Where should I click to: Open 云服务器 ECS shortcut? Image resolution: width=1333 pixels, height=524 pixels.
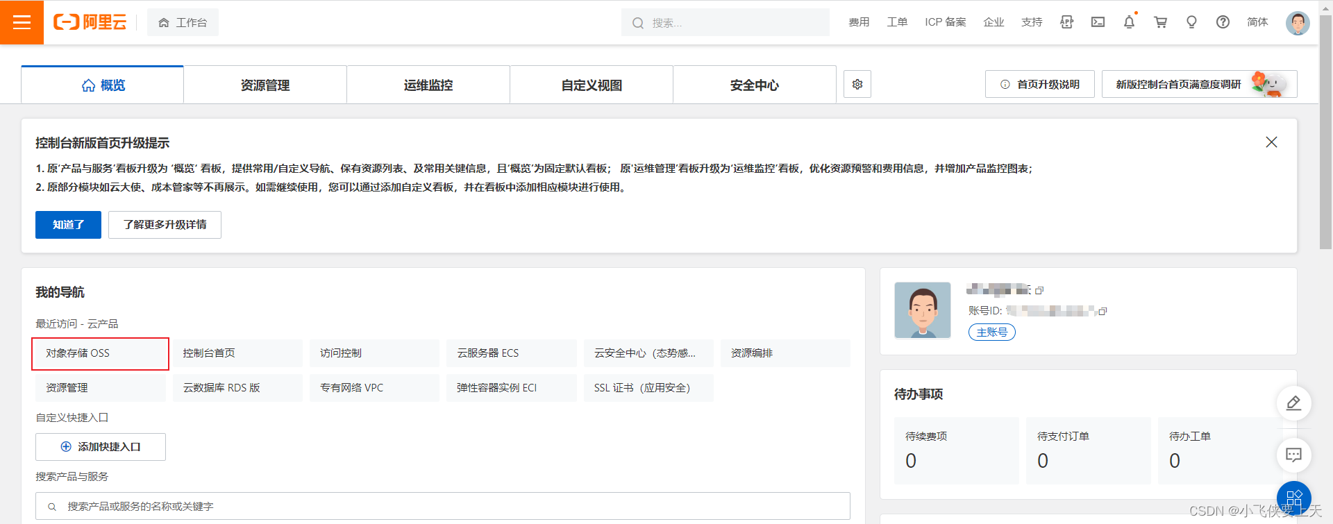pos(512,353)
